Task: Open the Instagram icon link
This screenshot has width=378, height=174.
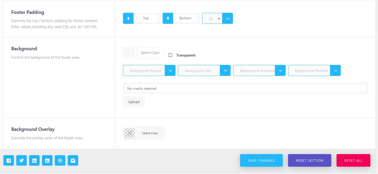Action: (73, 160)
